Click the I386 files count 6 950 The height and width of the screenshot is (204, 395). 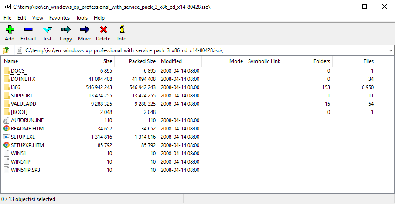click(367, 87)
